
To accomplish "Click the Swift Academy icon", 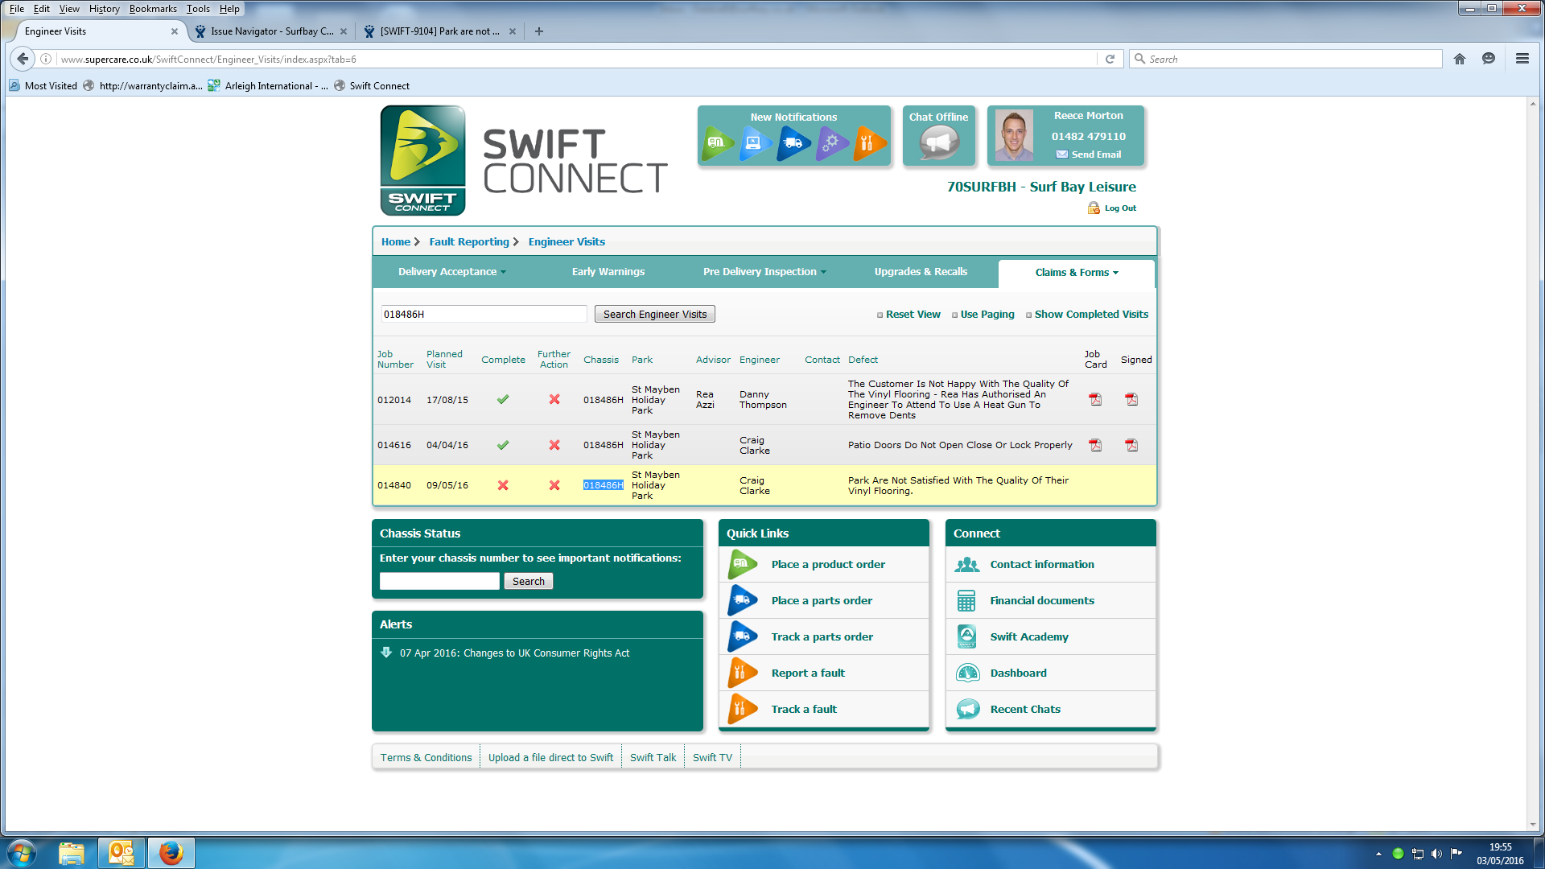I will click(x=967, y=636).
